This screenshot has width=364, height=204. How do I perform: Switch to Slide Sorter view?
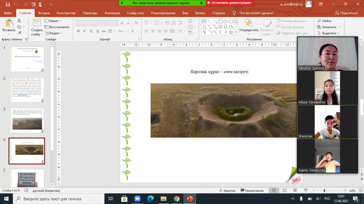pyautogui.click(x=284, y=191)
